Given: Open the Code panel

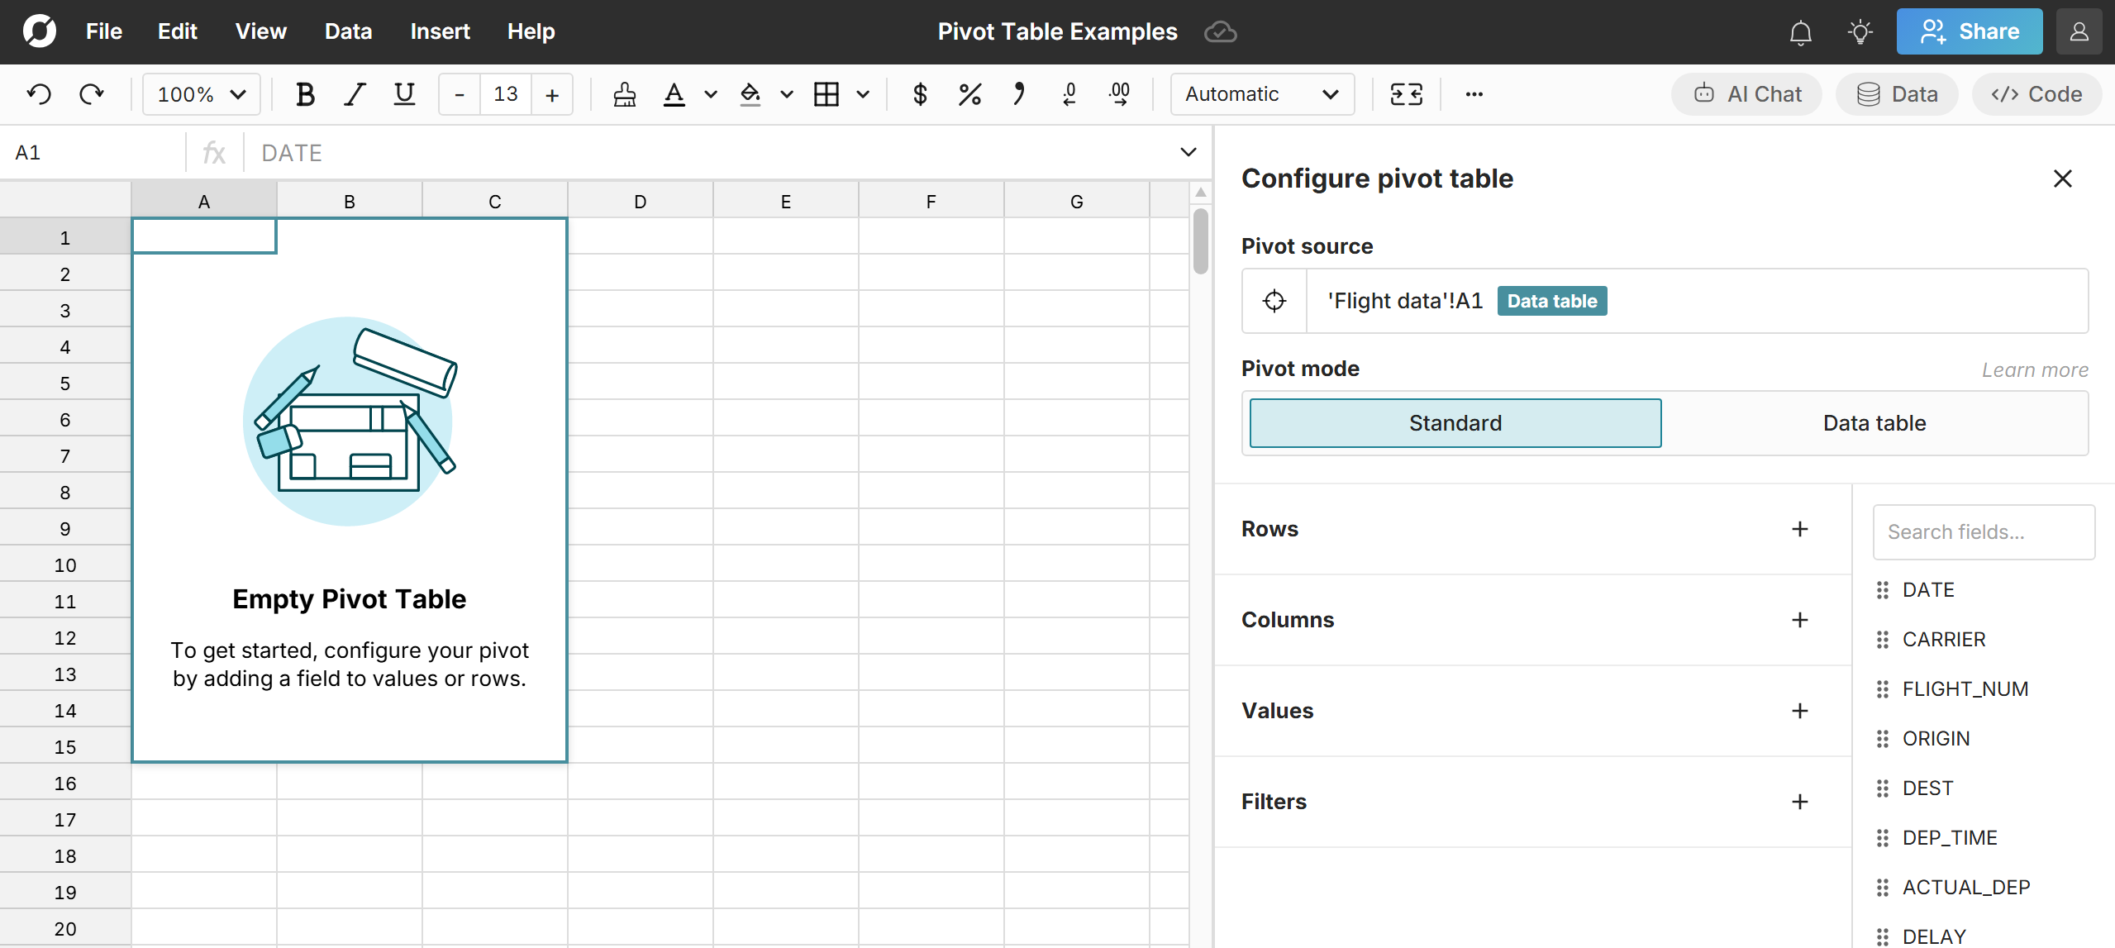Looking at the screenshot, I should click(x=2036, y=93).
